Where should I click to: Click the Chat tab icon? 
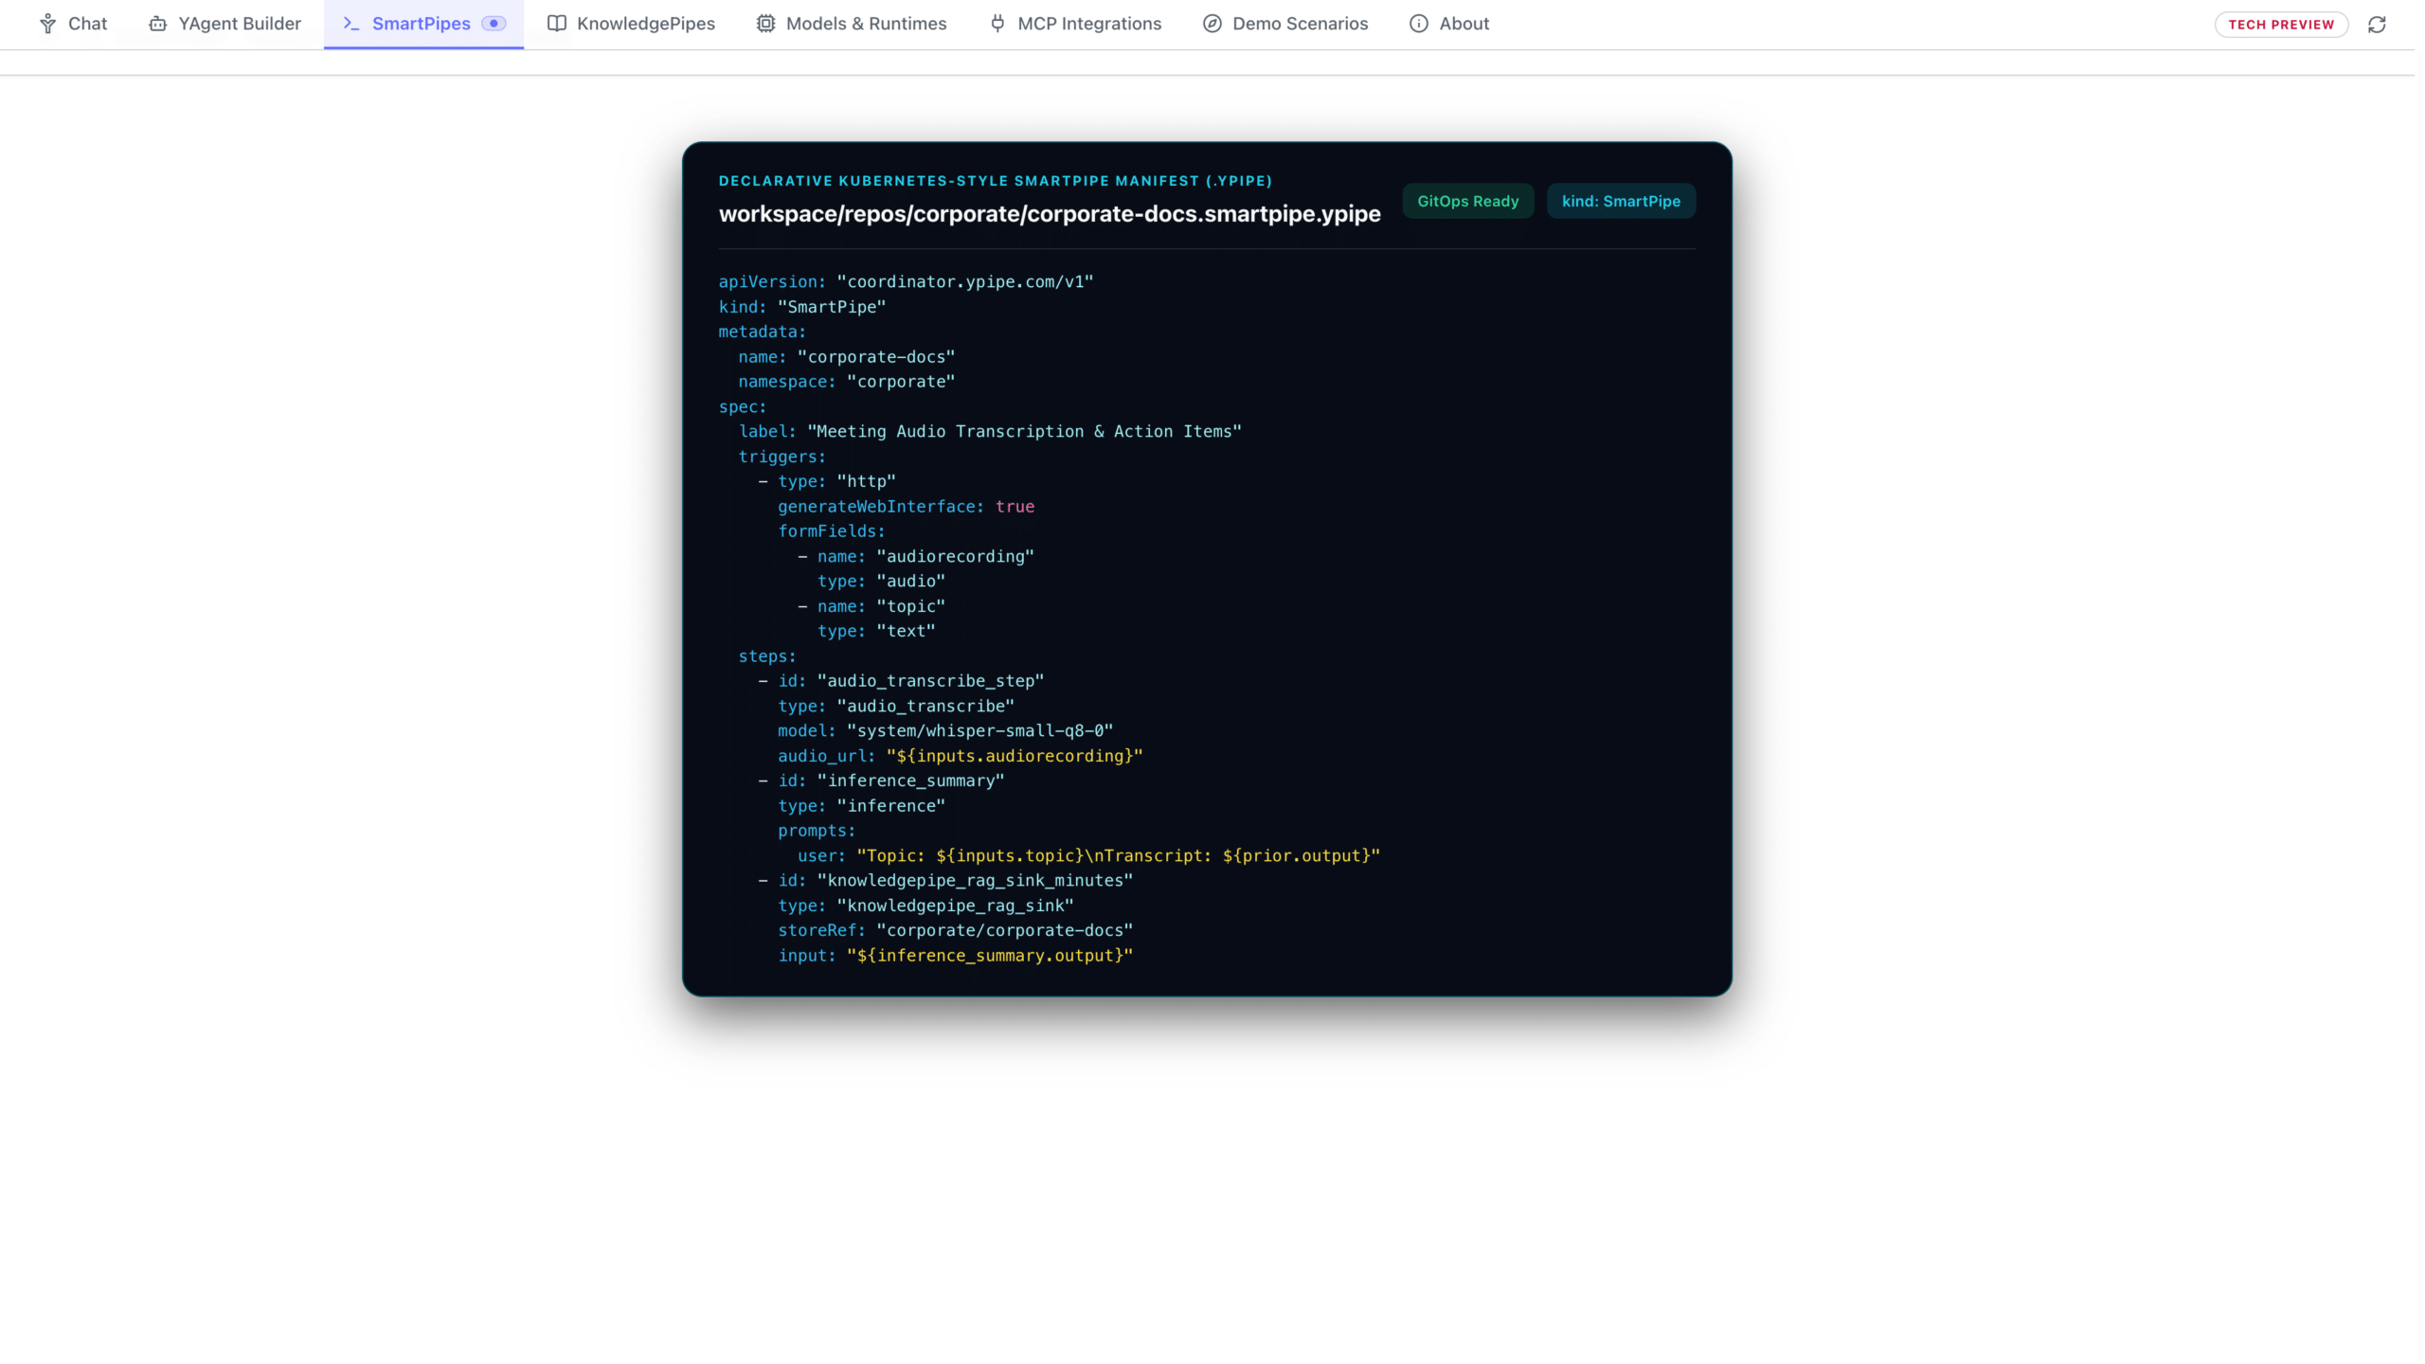[47, 24]
